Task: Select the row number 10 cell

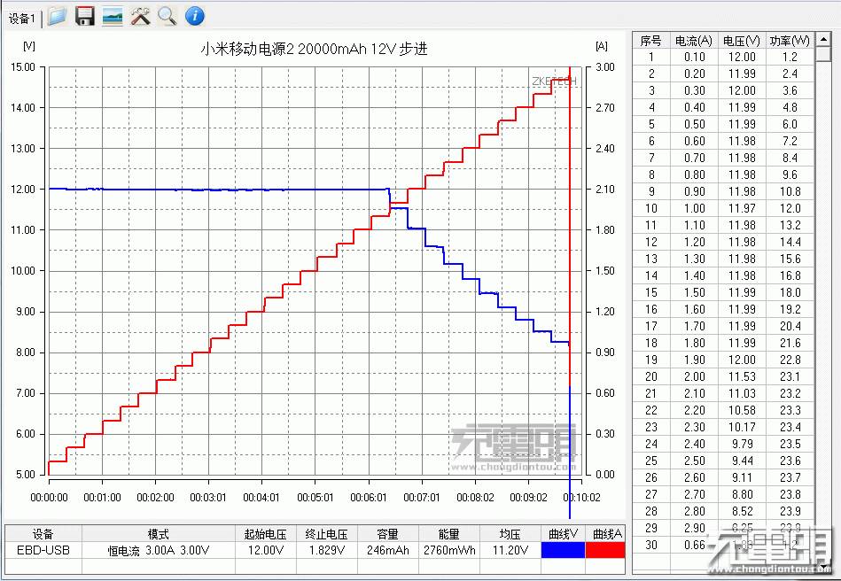Action: click(x=651, y=208)
